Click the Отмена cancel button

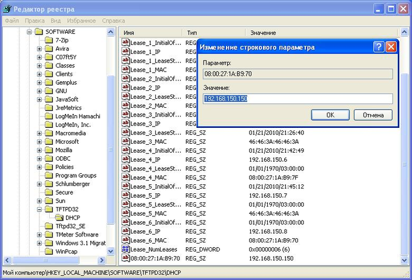click(x=373, y=115)
